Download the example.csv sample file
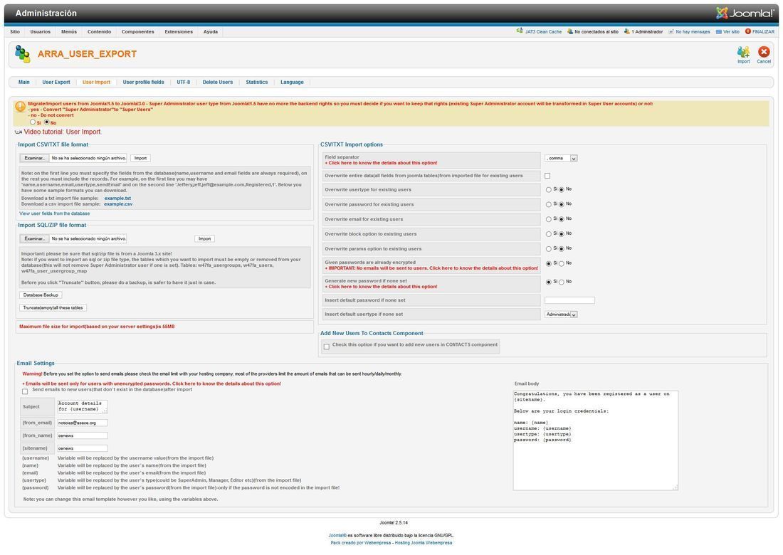The width and height of the screenshot is (783, 555). tap(118, 203)
